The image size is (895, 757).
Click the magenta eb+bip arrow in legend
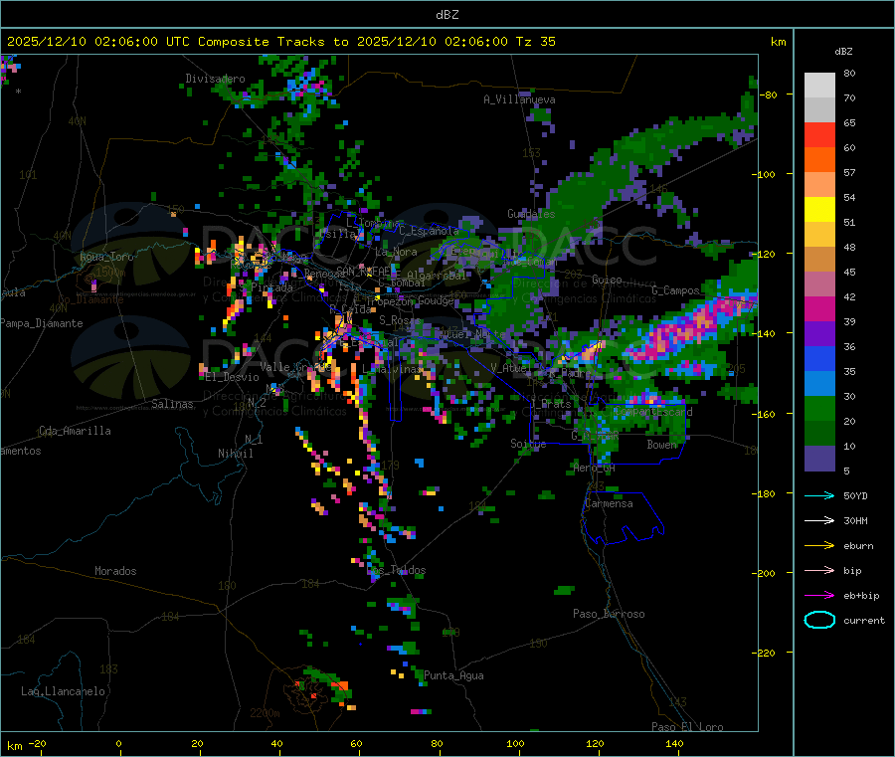tap(819, 595)
